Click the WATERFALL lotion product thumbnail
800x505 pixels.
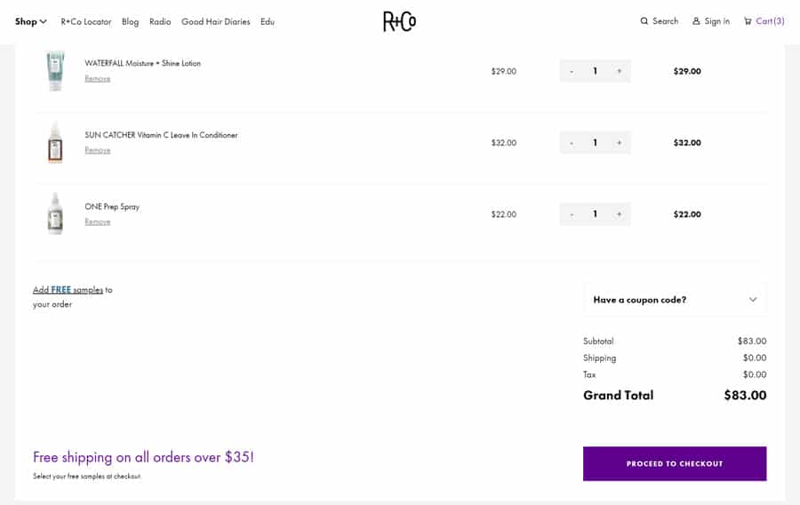[x=55, y=71]
